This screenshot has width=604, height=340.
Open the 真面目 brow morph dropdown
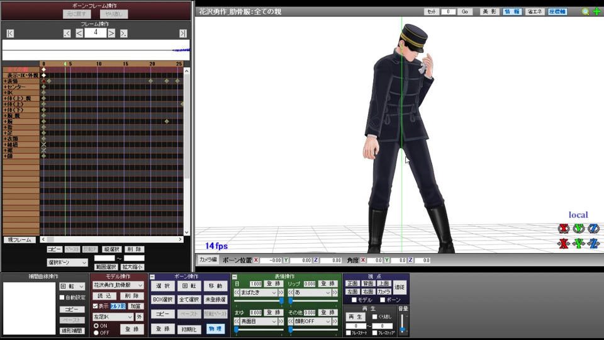[259, 321]
